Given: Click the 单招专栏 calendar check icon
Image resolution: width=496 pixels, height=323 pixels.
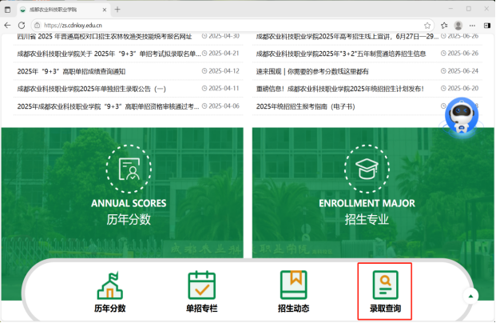Looking at the screenshot, I should tap(202, 285).
